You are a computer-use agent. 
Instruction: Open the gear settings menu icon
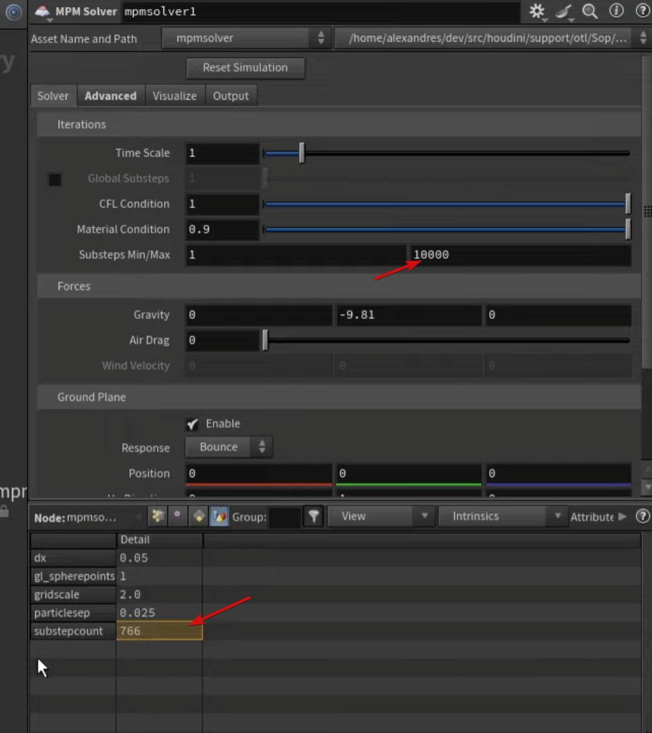pyautogui.click(x=537, y=11)
